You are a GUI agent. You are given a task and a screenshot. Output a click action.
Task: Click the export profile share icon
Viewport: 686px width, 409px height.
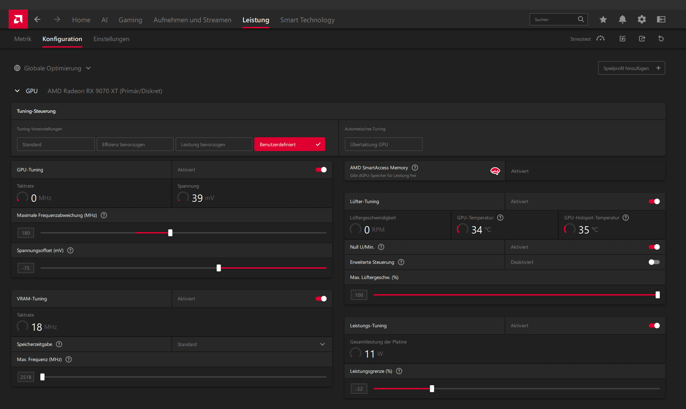642,39
